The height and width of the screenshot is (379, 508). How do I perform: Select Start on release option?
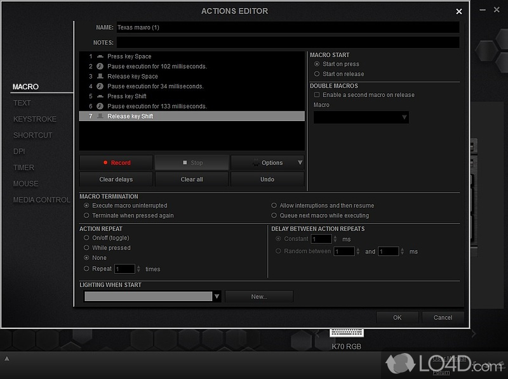click(317, 74)
